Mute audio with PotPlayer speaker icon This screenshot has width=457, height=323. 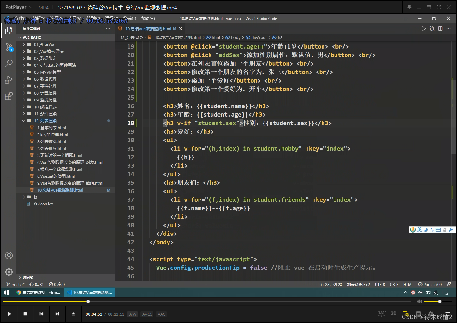click(x=419, y=302)
